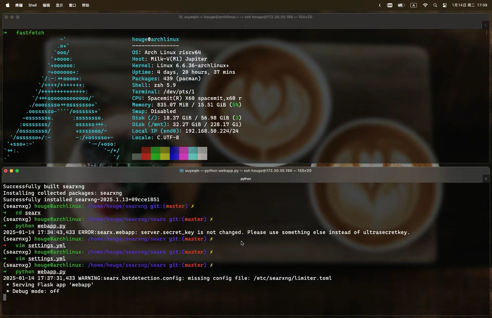Click the 'Debug mode: off' line
492x318 pixels.
click(x=32, y=291)
